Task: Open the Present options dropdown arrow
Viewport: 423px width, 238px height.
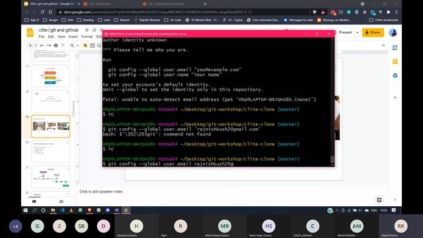Action: (x=358, y=32)
